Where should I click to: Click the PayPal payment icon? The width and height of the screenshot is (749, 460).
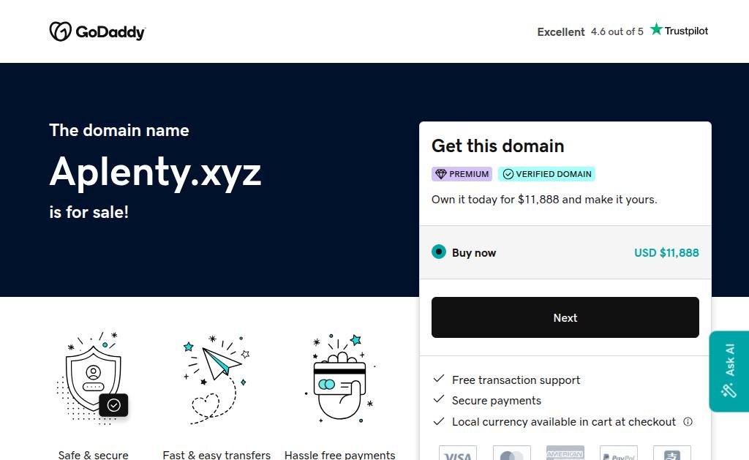pyautogui.click(x=619, y=454)
